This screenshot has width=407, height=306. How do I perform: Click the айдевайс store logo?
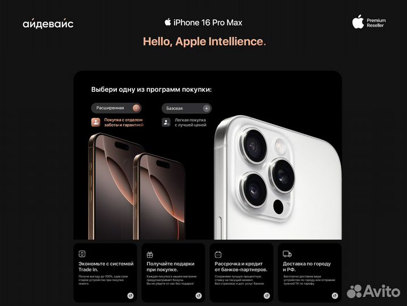pos(48,23)
